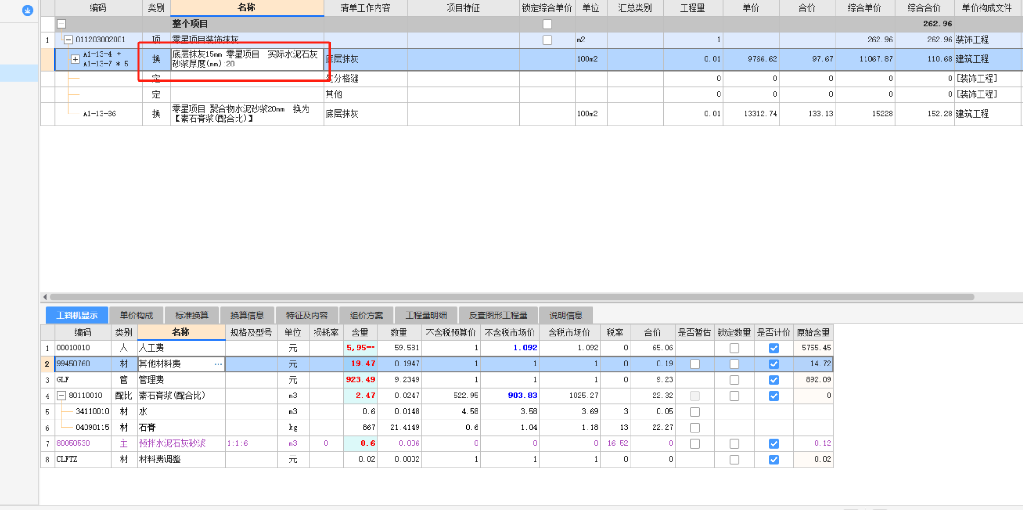This screenshot has width=1023, height=510.
Task: Select the 组价方案 tab
Action: point(366,315)
